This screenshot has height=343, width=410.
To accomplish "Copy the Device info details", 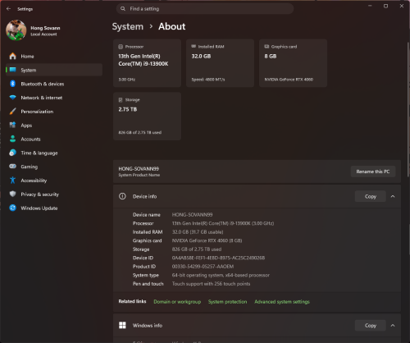I will click(371, 196).
